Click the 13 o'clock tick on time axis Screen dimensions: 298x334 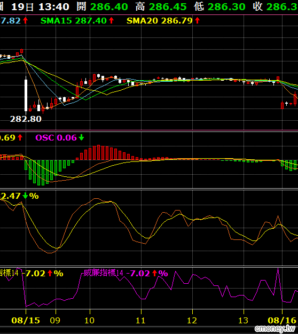click(244, 320)
